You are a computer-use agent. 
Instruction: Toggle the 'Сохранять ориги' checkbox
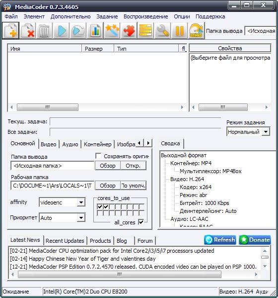[x=98, y=156]
